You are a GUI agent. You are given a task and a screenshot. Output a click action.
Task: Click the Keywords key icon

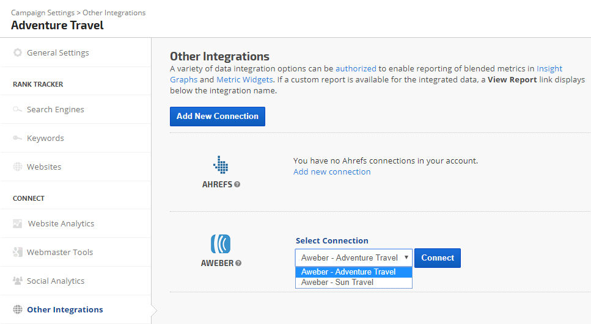(18, 139)
